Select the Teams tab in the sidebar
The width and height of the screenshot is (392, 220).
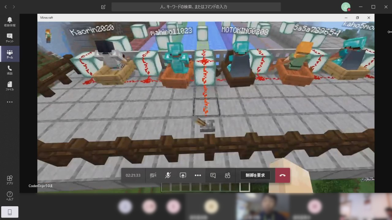[9, 54]
